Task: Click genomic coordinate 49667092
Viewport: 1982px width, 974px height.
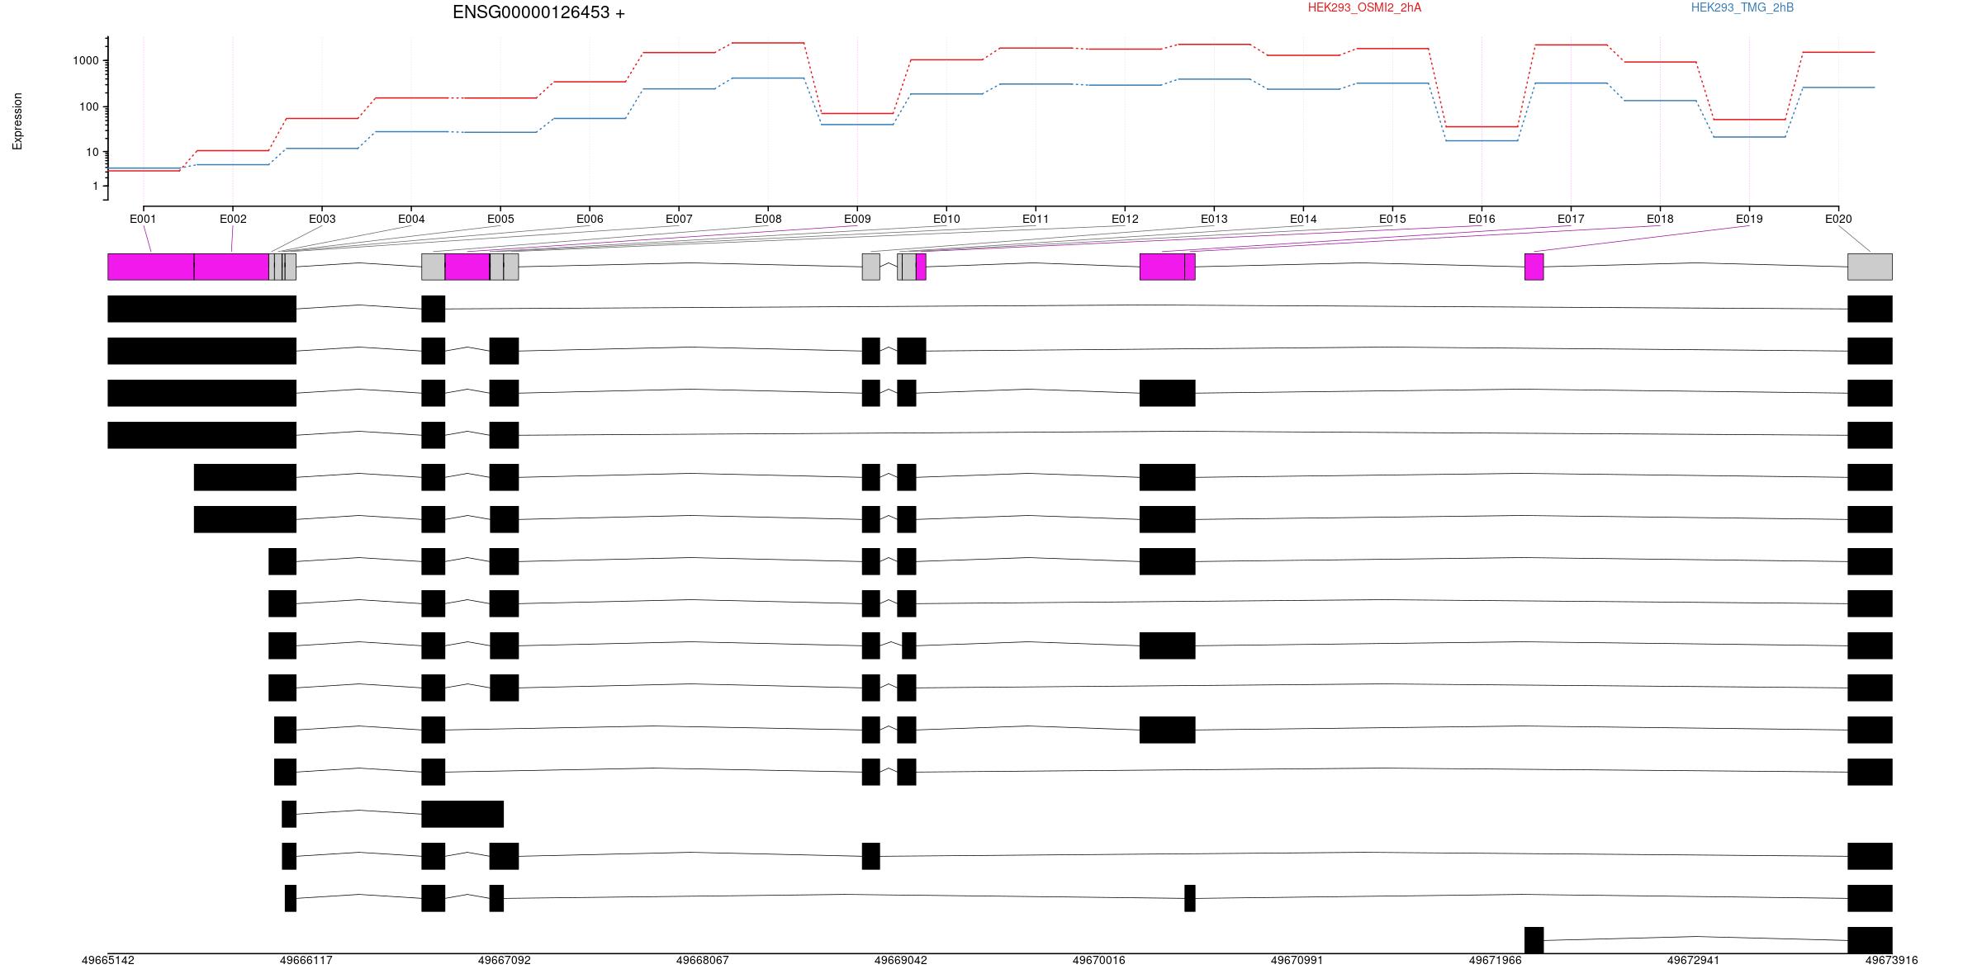Action: click(505, 960)
